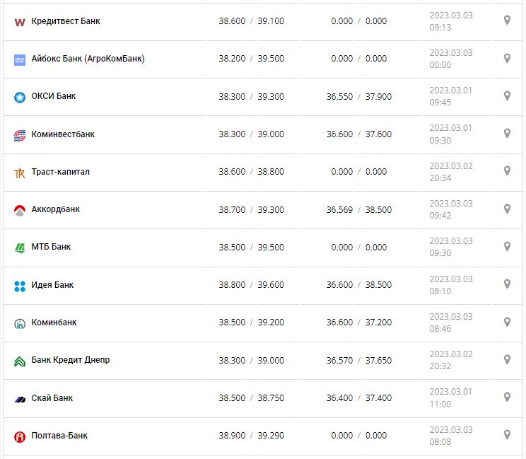
Task: Click the Полтава-Банк red logo icon
Action: (x=20, y=436)
